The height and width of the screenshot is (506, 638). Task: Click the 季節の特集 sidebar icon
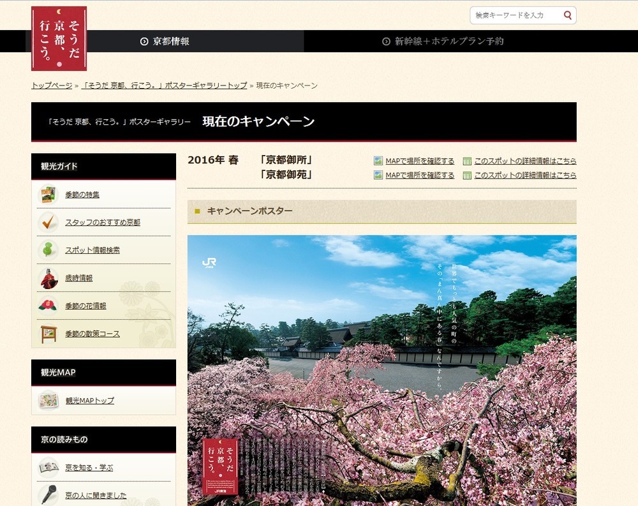[48, 195]
